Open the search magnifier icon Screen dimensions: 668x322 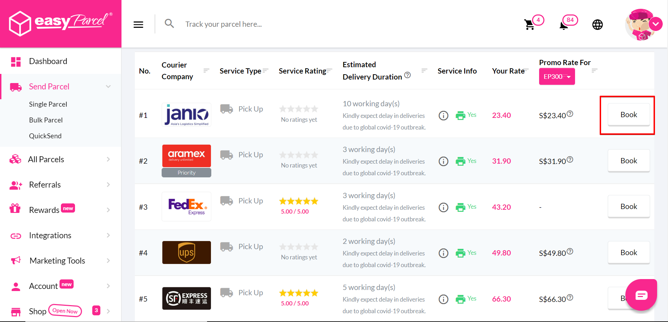click(x=169, y=23)
